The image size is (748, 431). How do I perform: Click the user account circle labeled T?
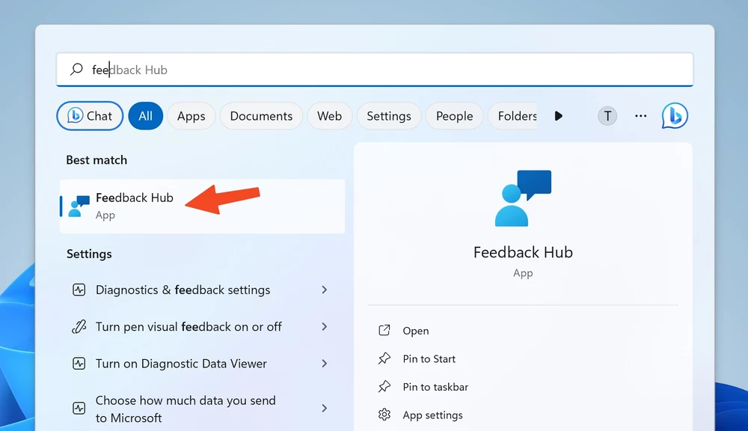point(607,116)
